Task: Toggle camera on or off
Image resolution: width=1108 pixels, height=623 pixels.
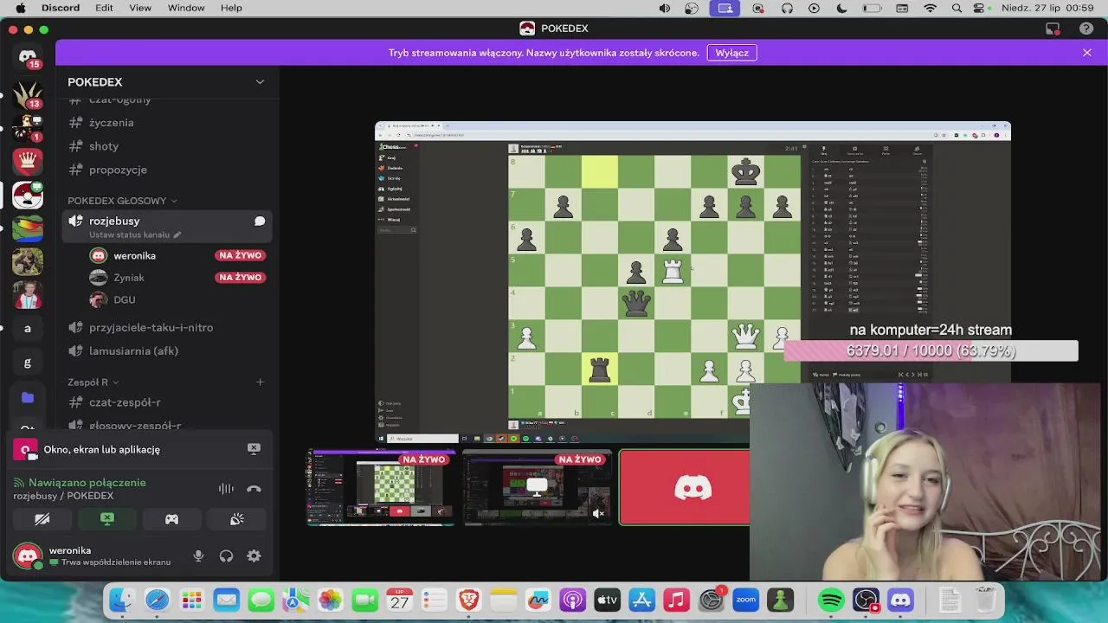Action: [42, 519]
